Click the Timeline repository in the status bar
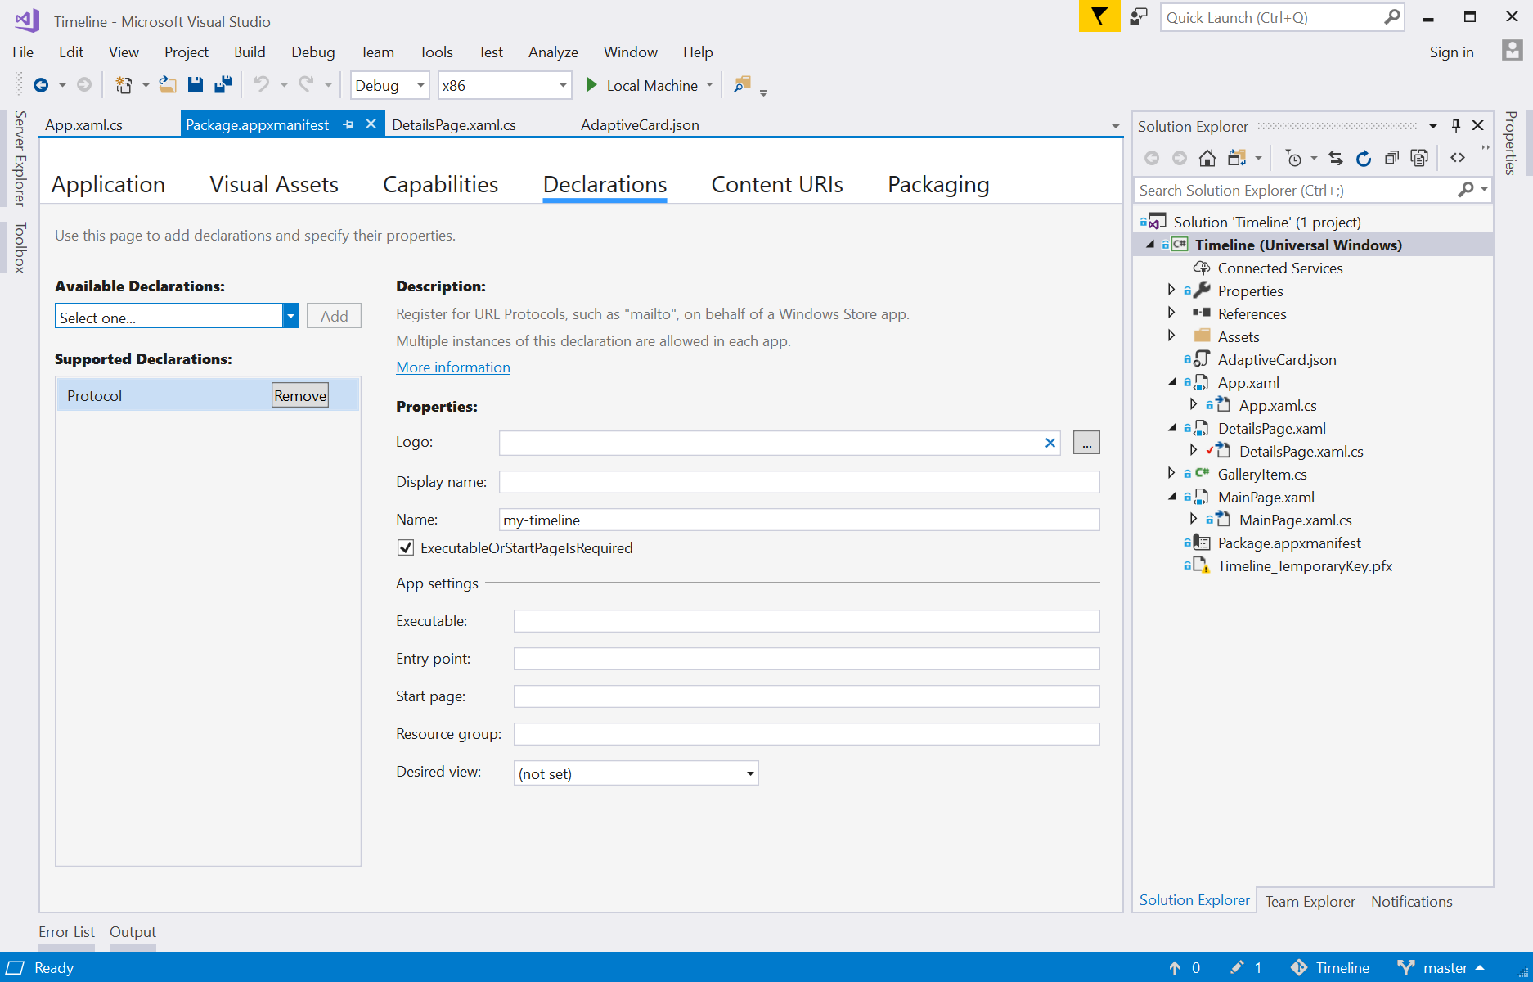The width and height of the screenshot is (1533, 982). click(x=1331, y=967)
